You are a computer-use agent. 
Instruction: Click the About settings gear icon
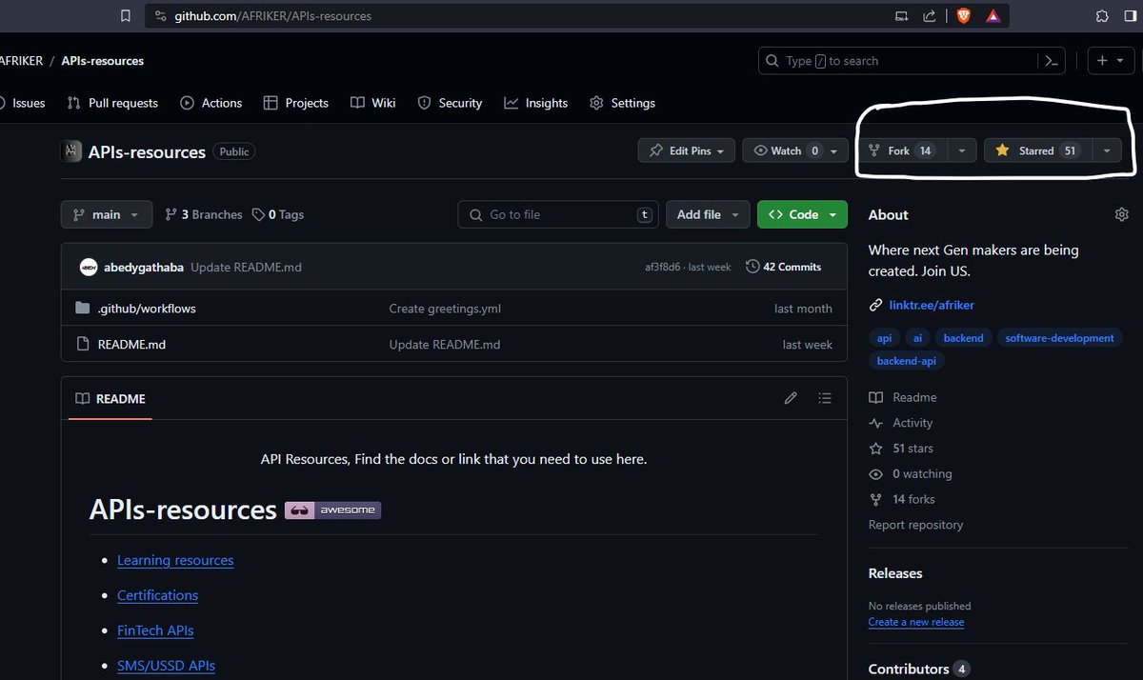coord(1121,214)
